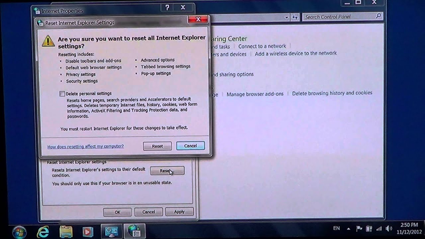This screenshot has width=425, height=239.
Task: Open 'Add a wireless device to the network'
Action: (x=296, y=53)
